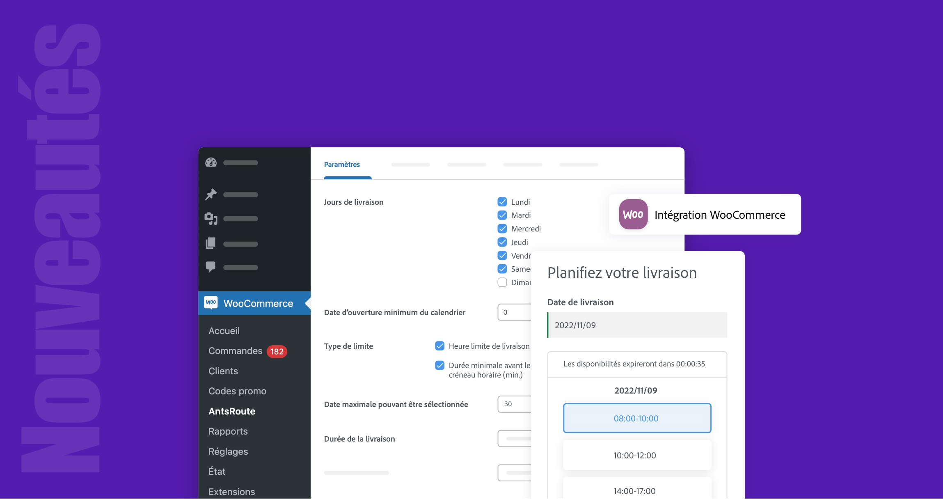943x499 pixels.
Task: Select the 08:00-10:00 time slot
Action: (x=637, y=418)
